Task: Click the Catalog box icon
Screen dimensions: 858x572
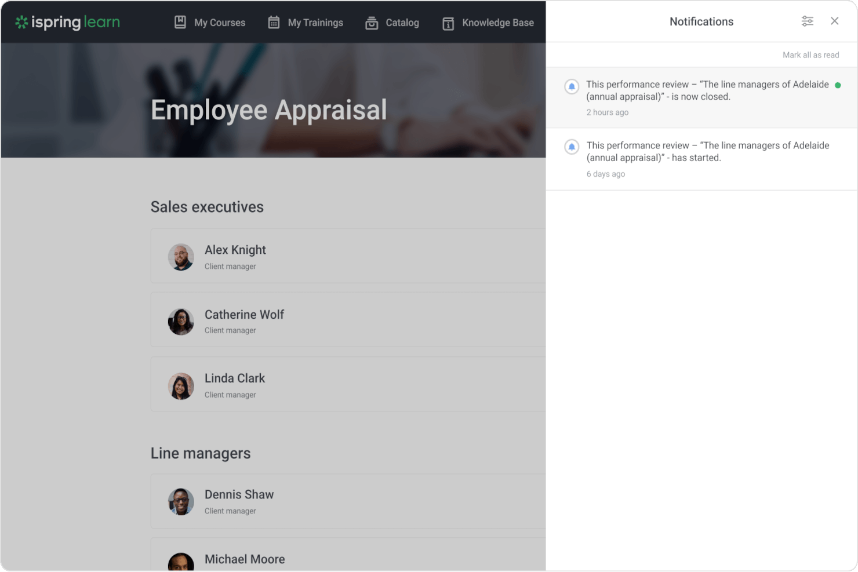Action: point(372,22)
